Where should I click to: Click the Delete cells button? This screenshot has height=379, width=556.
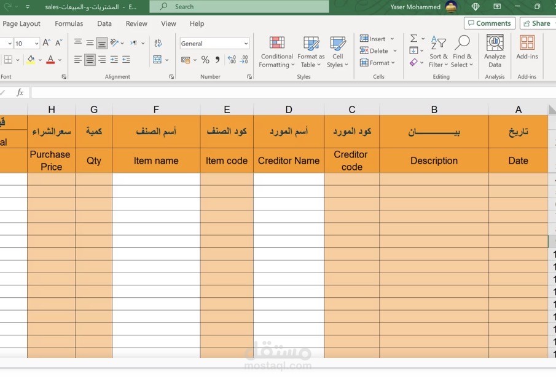click(374, 51)
